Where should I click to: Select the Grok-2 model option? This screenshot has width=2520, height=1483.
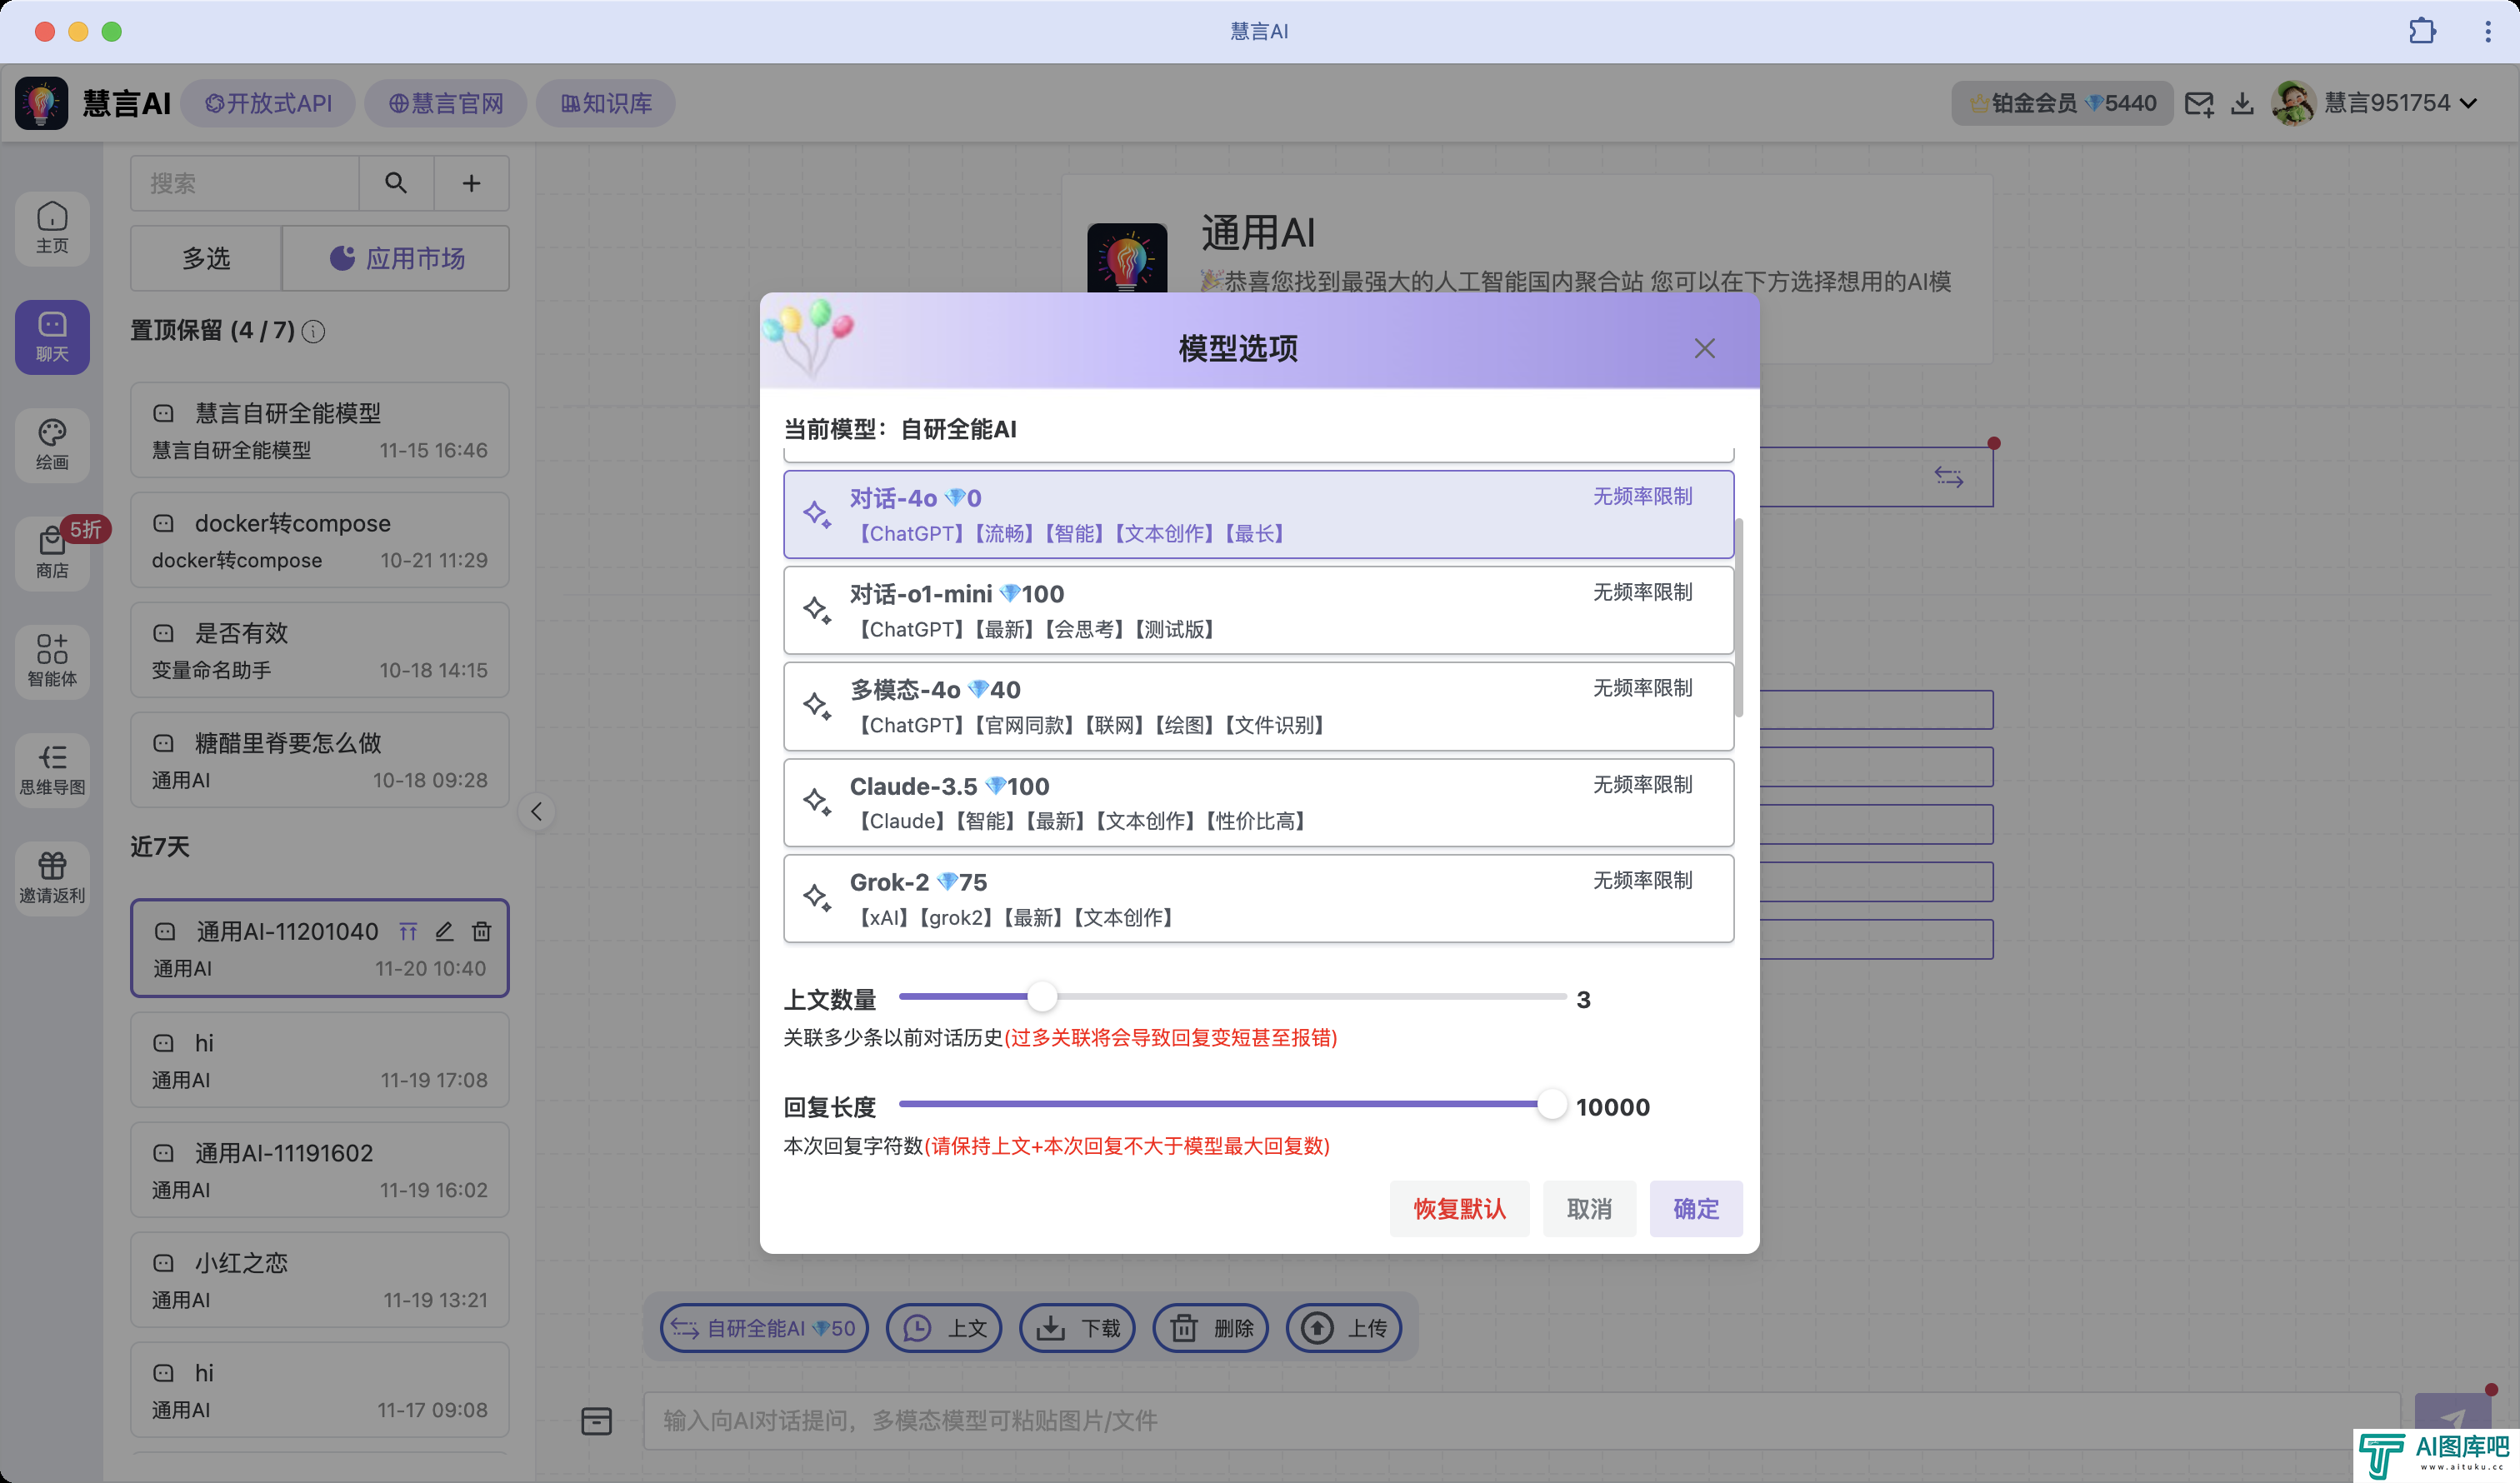[1258, 898]
